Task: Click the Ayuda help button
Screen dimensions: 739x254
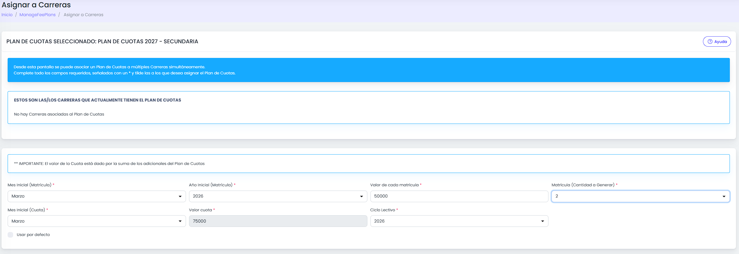Action: point(717,41)
